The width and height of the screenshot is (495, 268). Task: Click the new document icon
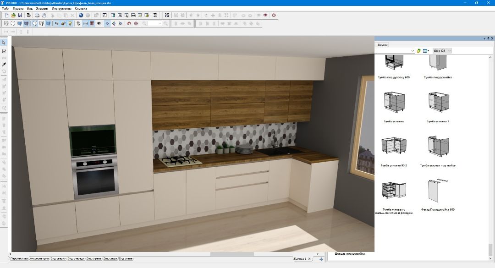click(x=6, y=15)
